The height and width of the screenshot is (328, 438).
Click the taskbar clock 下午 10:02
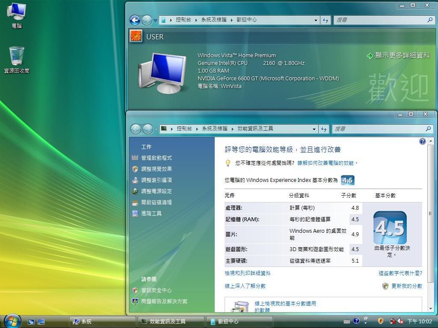coord(420,321)
